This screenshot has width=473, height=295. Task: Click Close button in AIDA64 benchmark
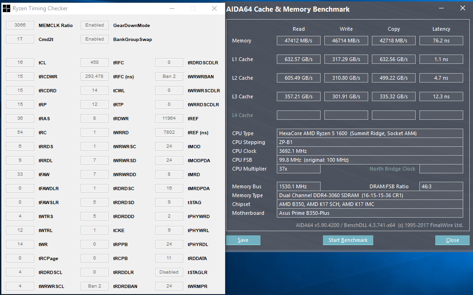click(x=452, y=240)
